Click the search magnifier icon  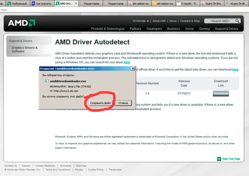coord(237,21)
